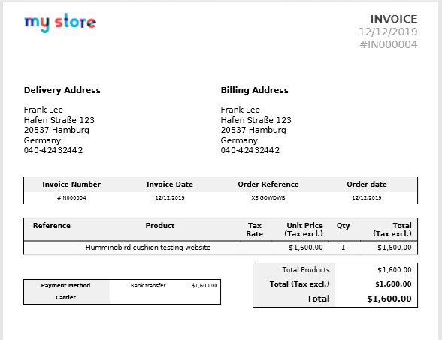Click the Delivery Address heading
The width and height of the screenshot is (442, 340).
pyautogui.click(x=62, y=90)
